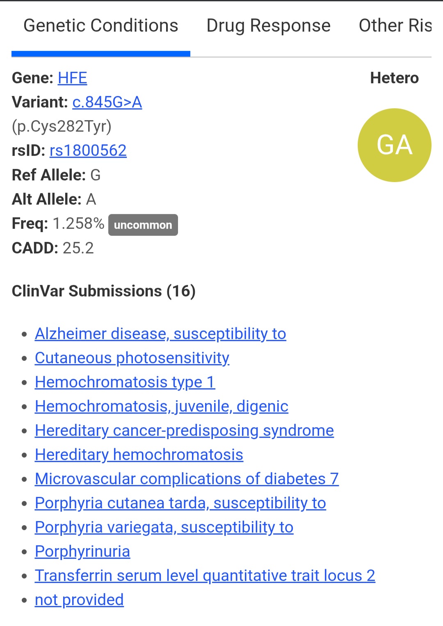443x626 pixels.
Task: Click the uncommon frequency badge
Action: click(143, 225)
